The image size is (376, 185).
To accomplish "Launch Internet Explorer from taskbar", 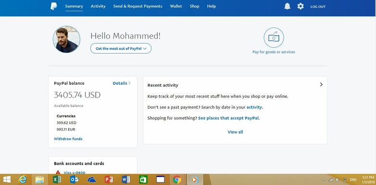I will click(23, 180).
